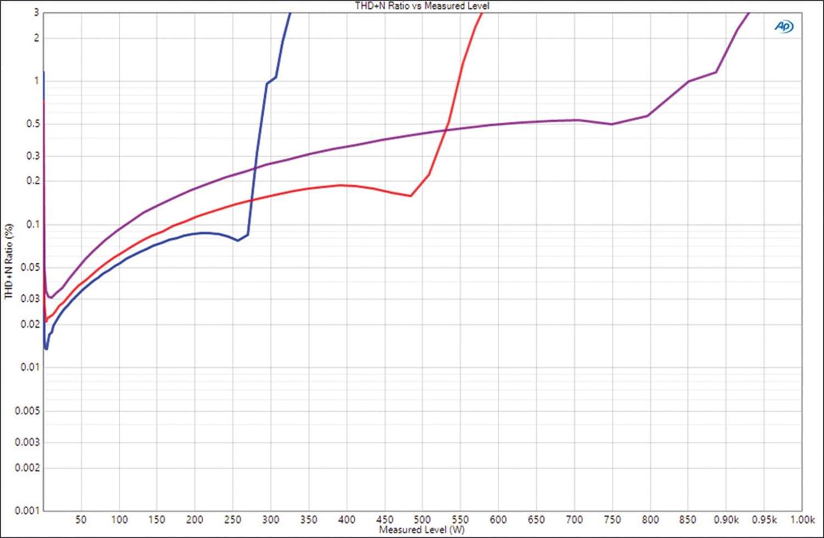Click the '600' x-axis tick label
The height and width of the screenshot is (538, 824).
(x=498, y=519)
